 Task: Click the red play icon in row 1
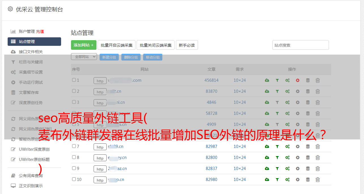298,80
